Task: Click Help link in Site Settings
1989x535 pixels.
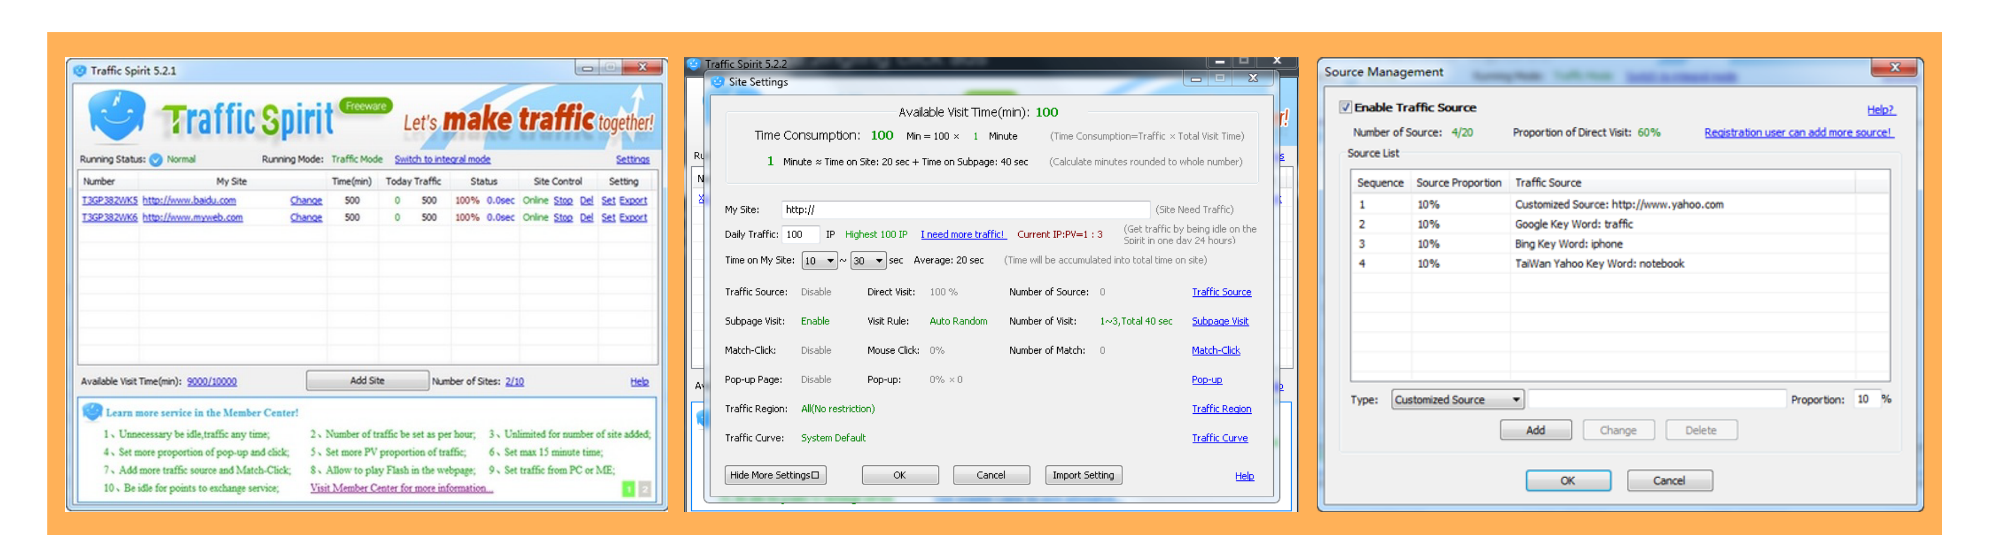Action: [1245, 477]
